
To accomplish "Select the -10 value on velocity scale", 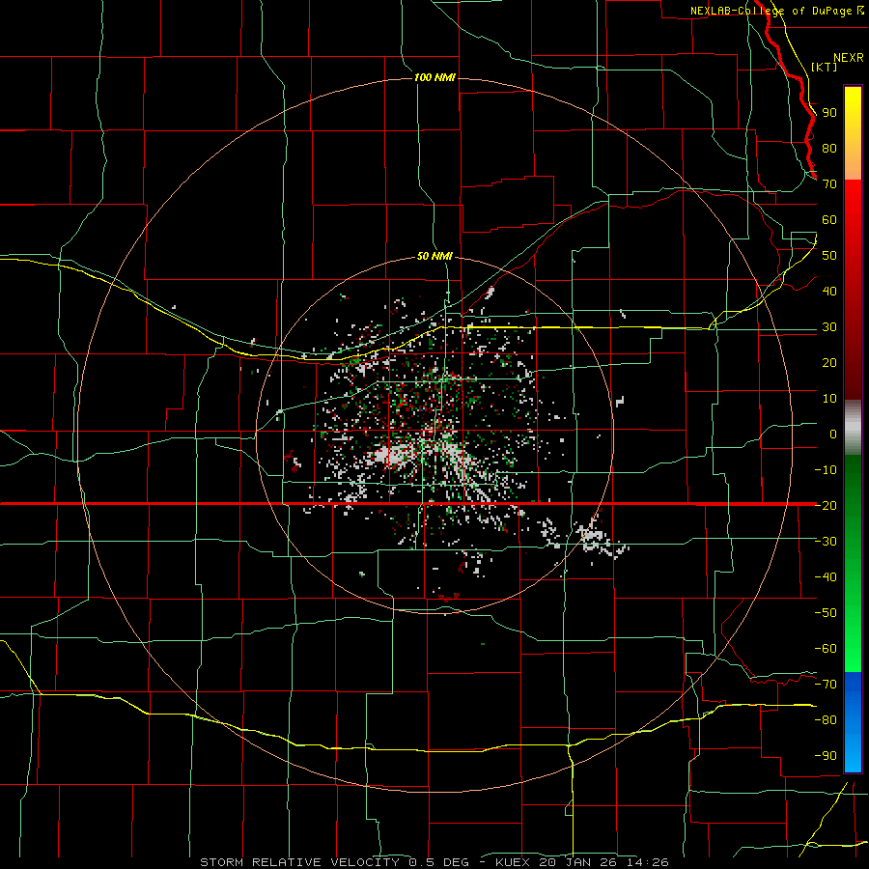I will pos(826,470).
